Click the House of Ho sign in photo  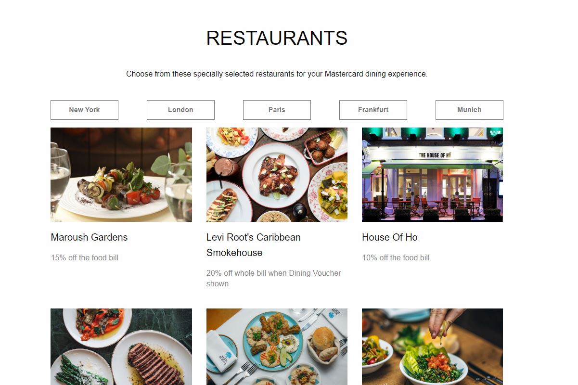[435, 155]
